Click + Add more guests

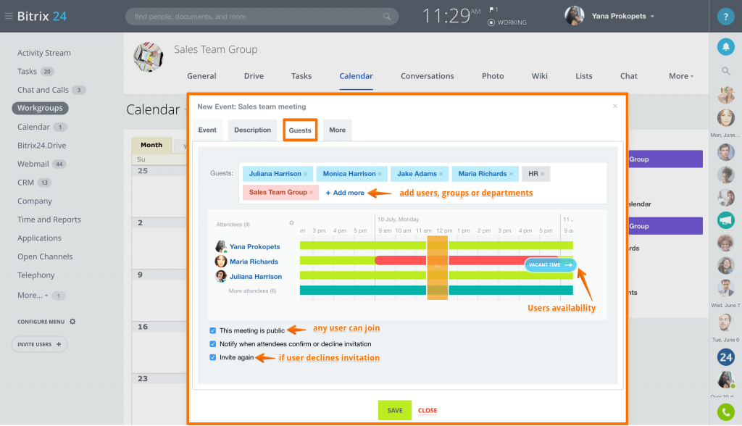(345, 193)
